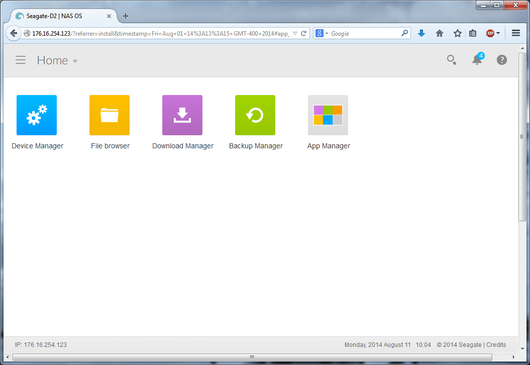
Task: Click the NAS OS search magnifier icon
Action: (452, 60)
